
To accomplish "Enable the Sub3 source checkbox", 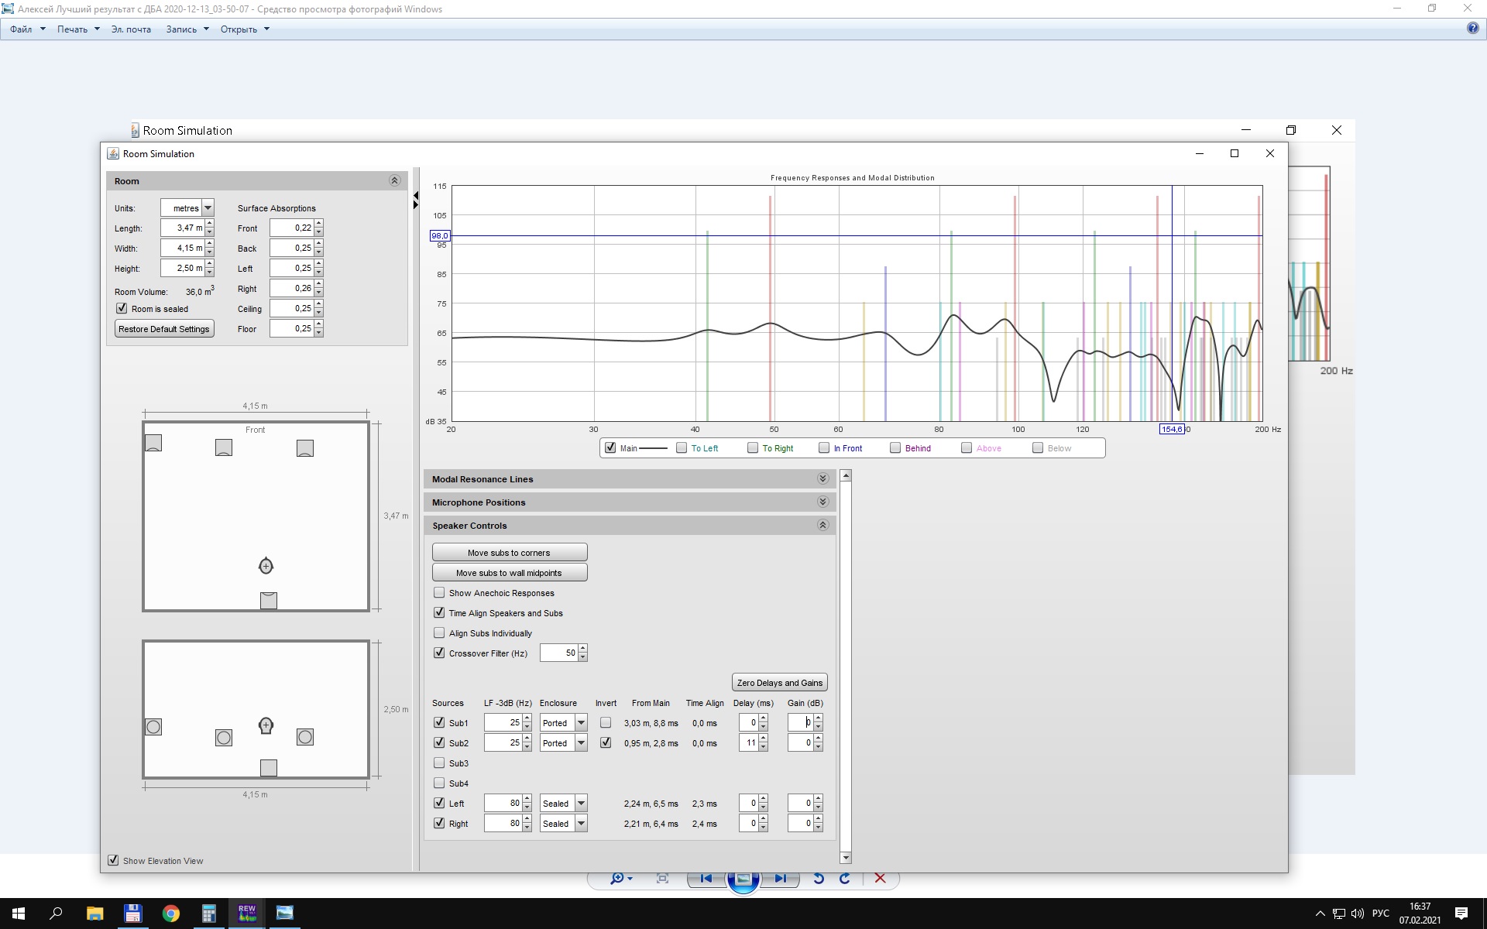I will (x=439, y=763).
